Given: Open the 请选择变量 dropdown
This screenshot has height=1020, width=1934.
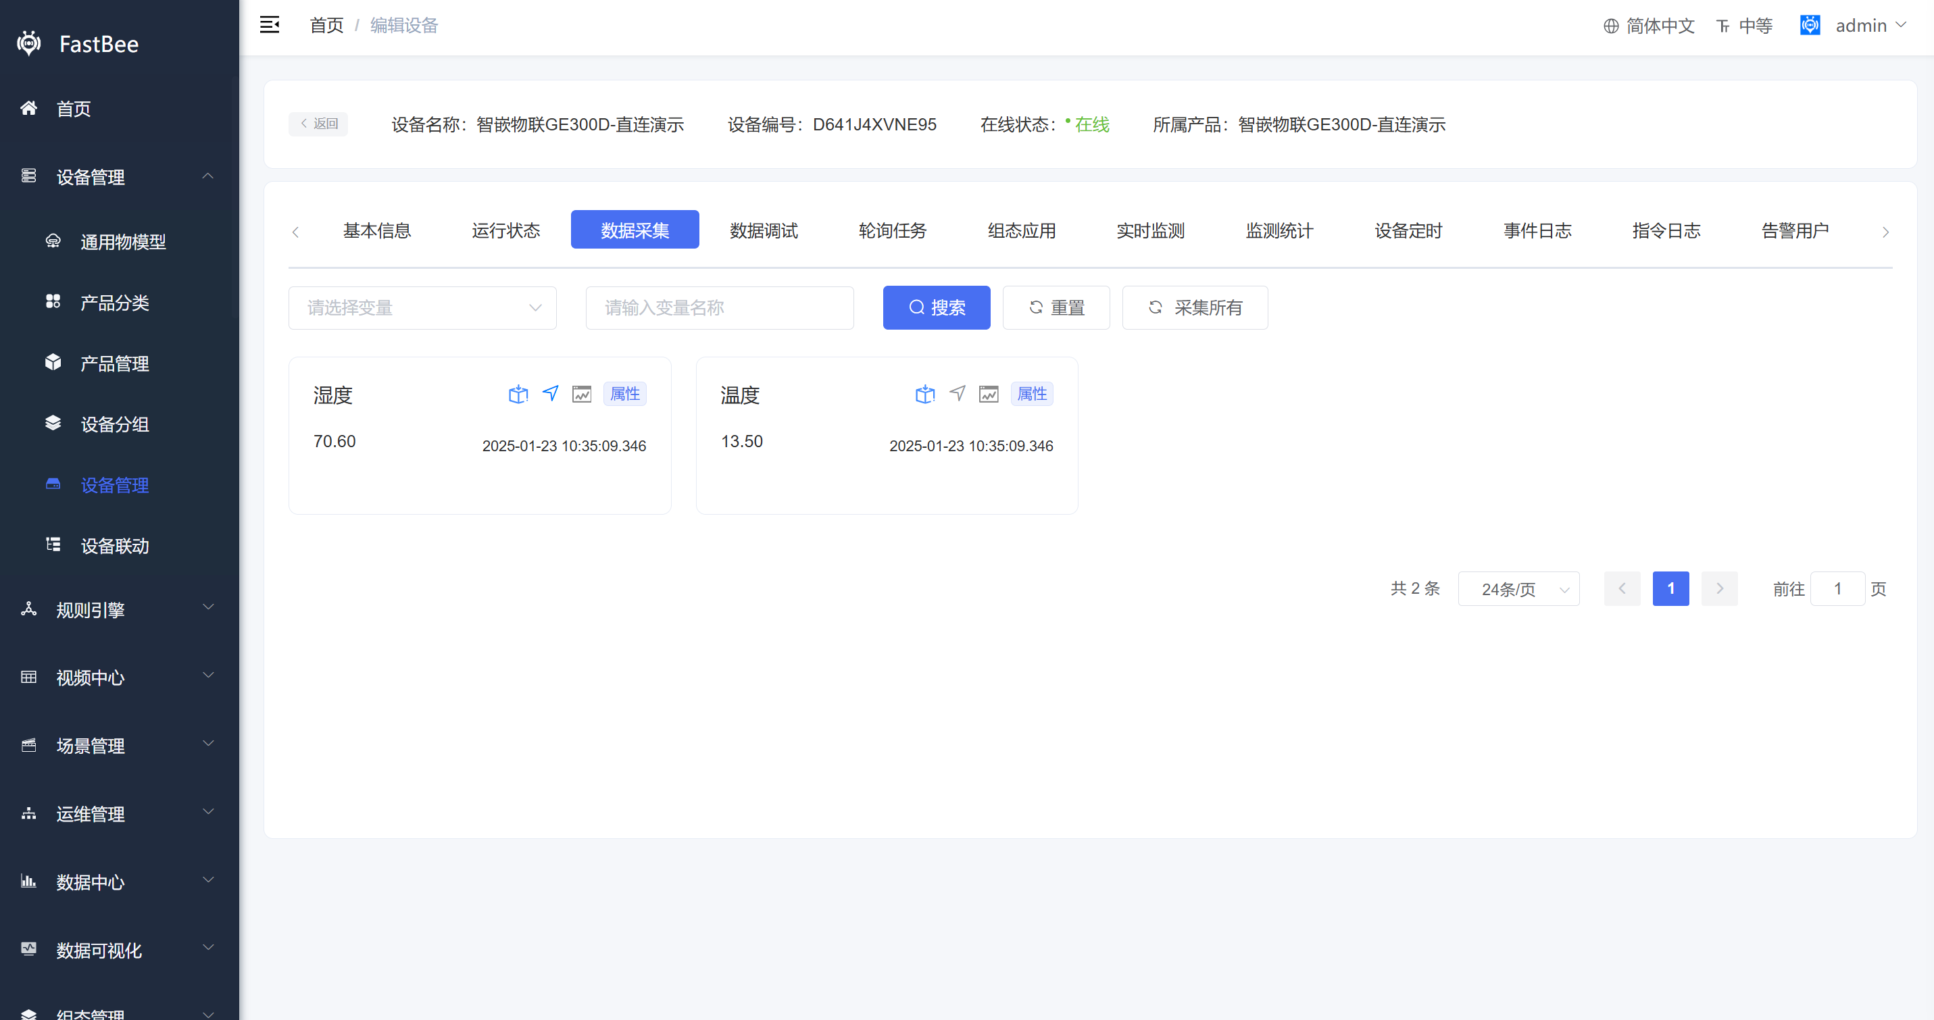Looking at the screenshot, I should 423,308.
